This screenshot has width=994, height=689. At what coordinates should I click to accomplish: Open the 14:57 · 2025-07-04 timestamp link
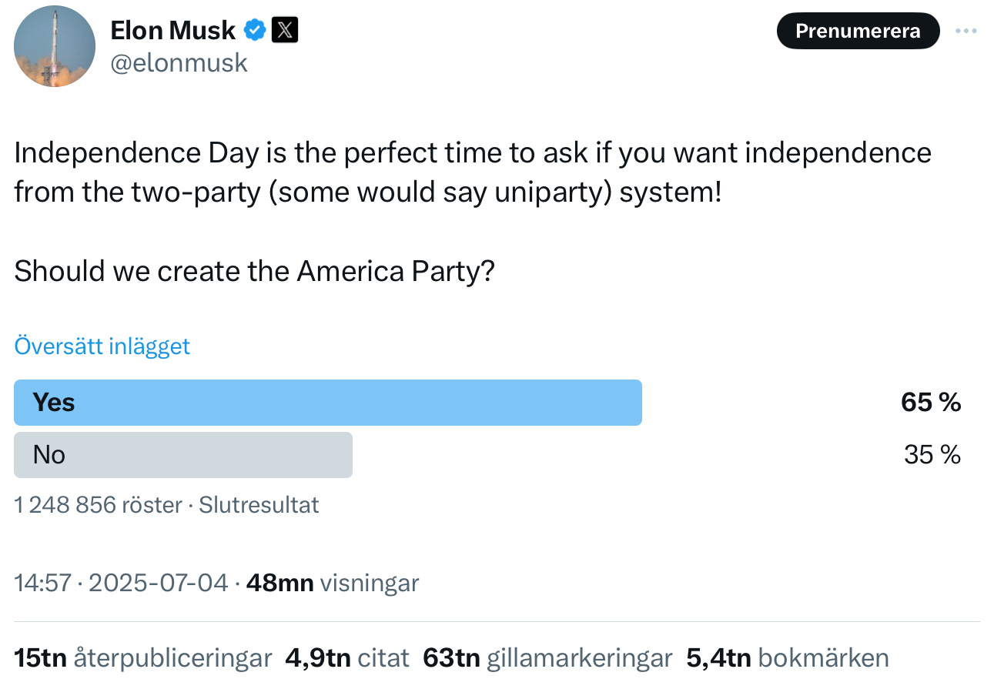coord(122,583)
